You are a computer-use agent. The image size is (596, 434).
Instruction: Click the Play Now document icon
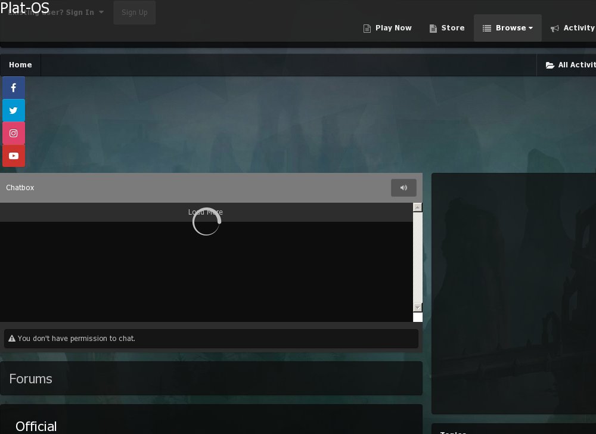pyautogui.click(x=367, y=28)
